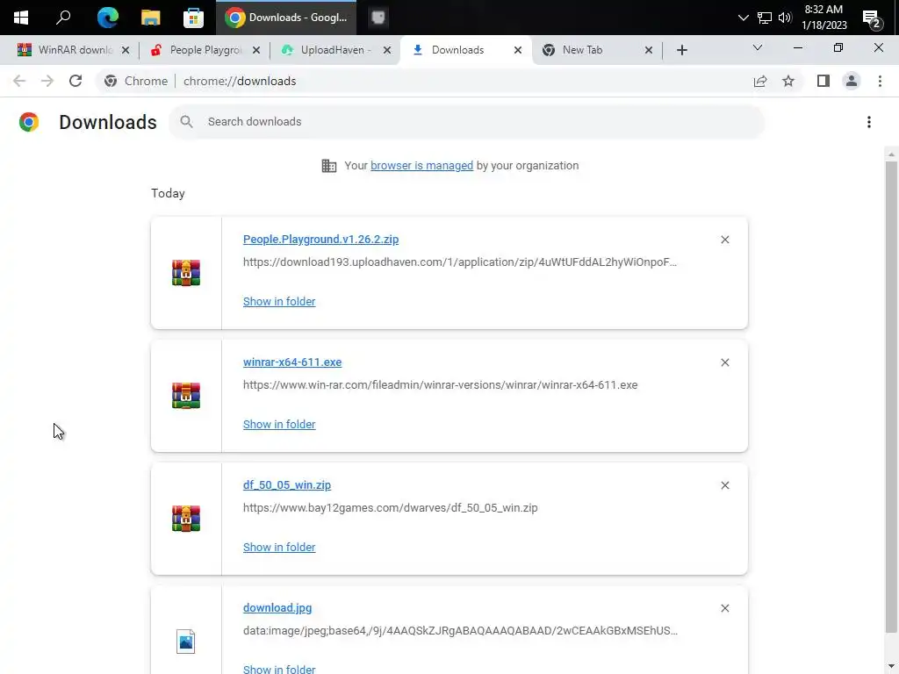Click the managed organization building icon
This screenshot has height=674, width=899.
click(329, 166)
